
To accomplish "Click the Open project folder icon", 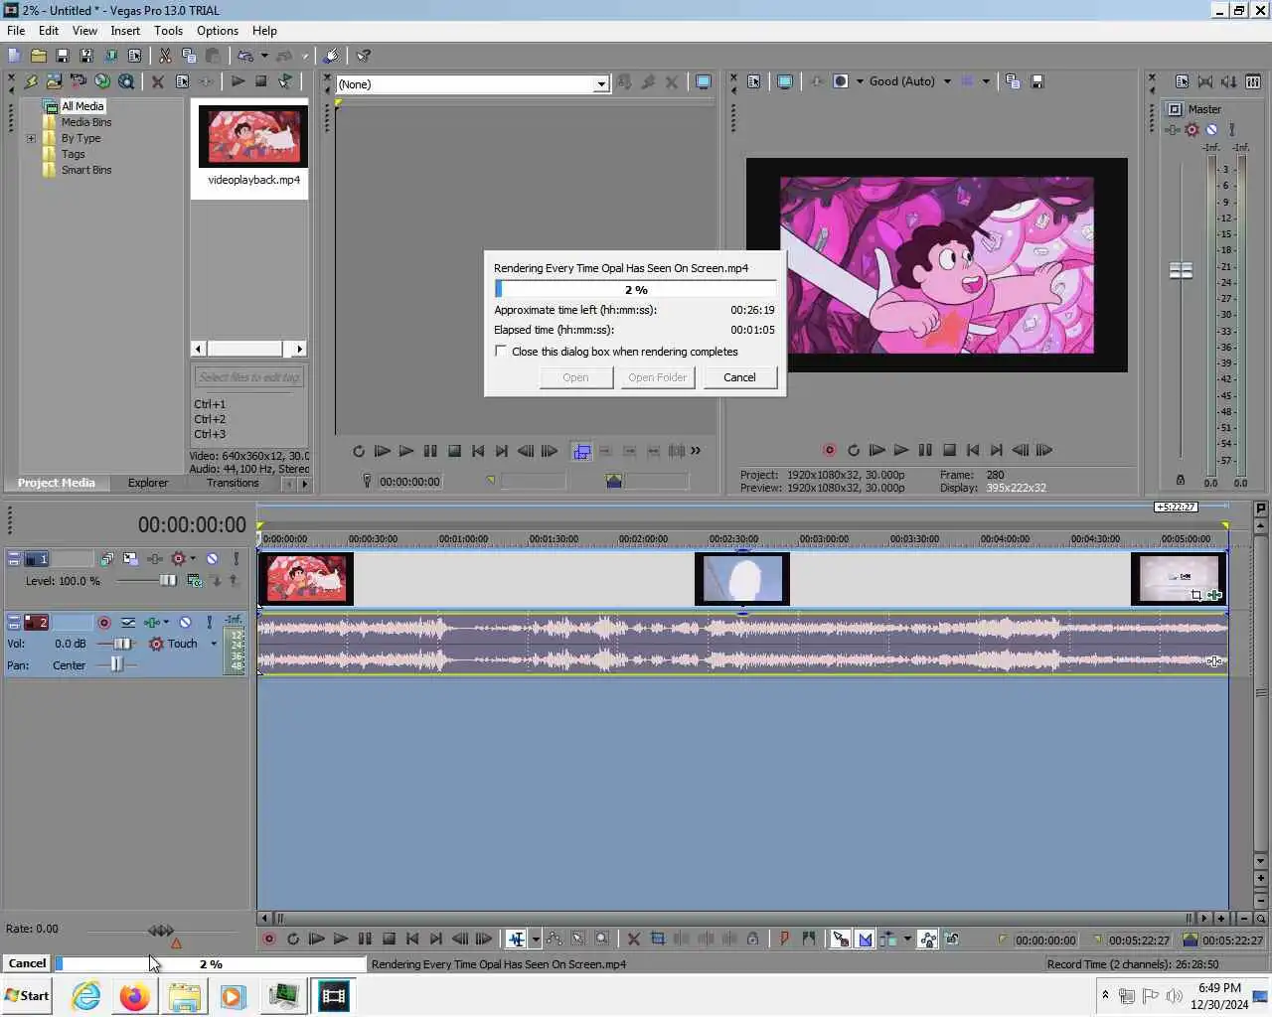I will point(38,56).
